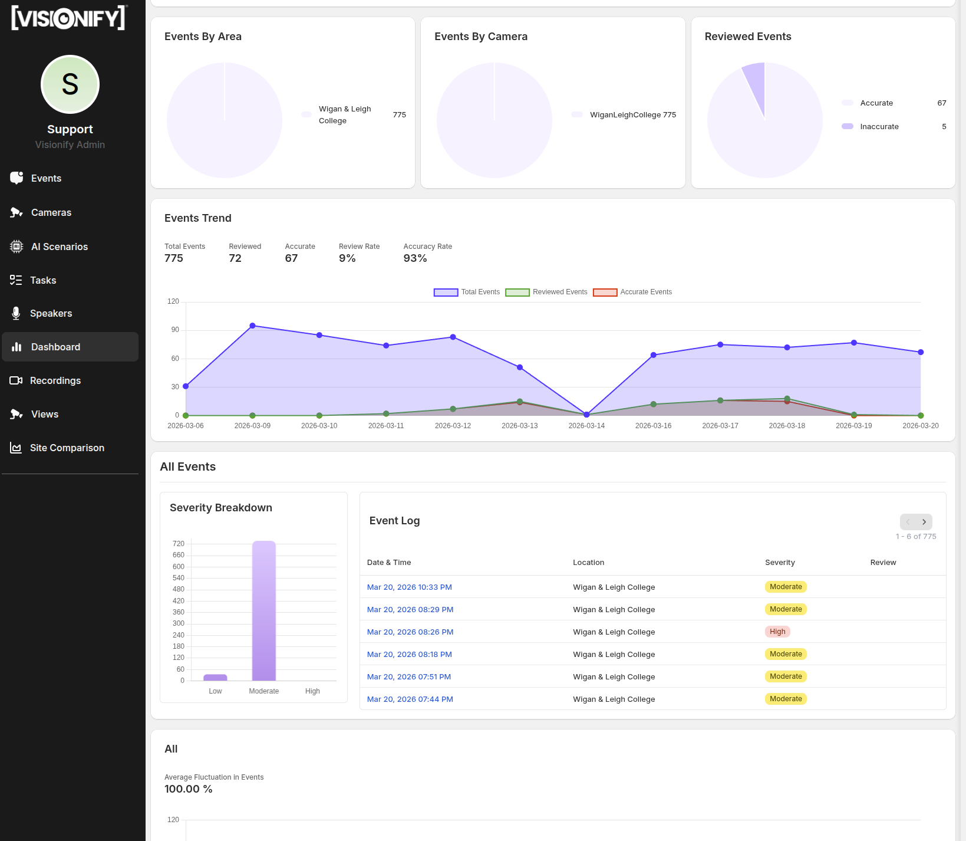The image size is (966, 841).
Task: Open event Mar 20, 2026 08:26 PM
Action: (410, 632)
